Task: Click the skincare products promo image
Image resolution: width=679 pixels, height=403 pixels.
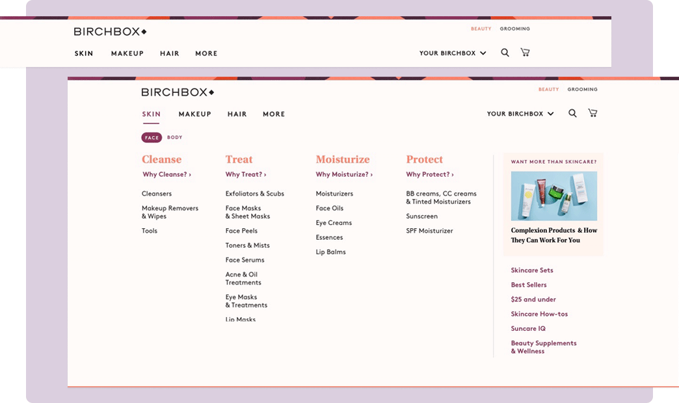Action: pos(554,196)
